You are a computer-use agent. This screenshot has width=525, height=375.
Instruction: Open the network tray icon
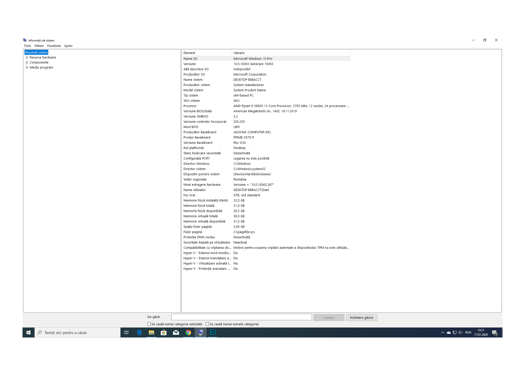[455, 332]
